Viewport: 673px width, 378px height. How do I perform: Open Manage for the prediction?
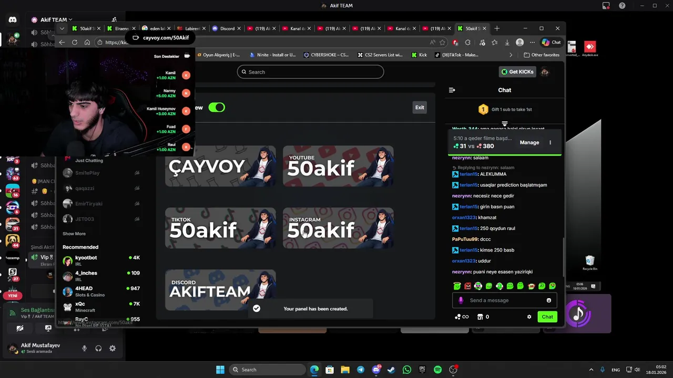tap(529, 142)
